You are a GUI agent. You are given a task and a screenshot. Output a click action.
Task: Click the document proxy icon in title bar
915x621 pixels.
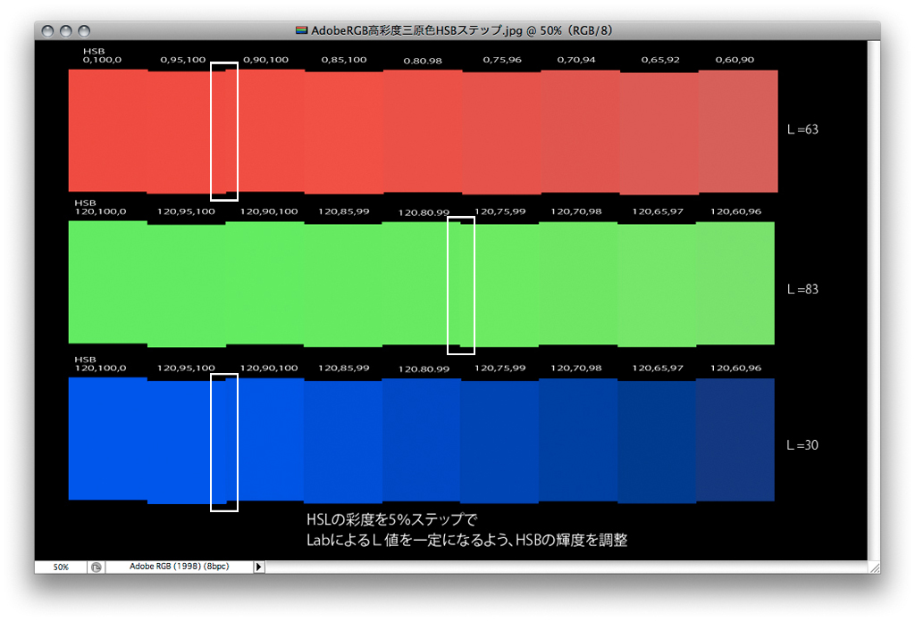coord(302,30)
